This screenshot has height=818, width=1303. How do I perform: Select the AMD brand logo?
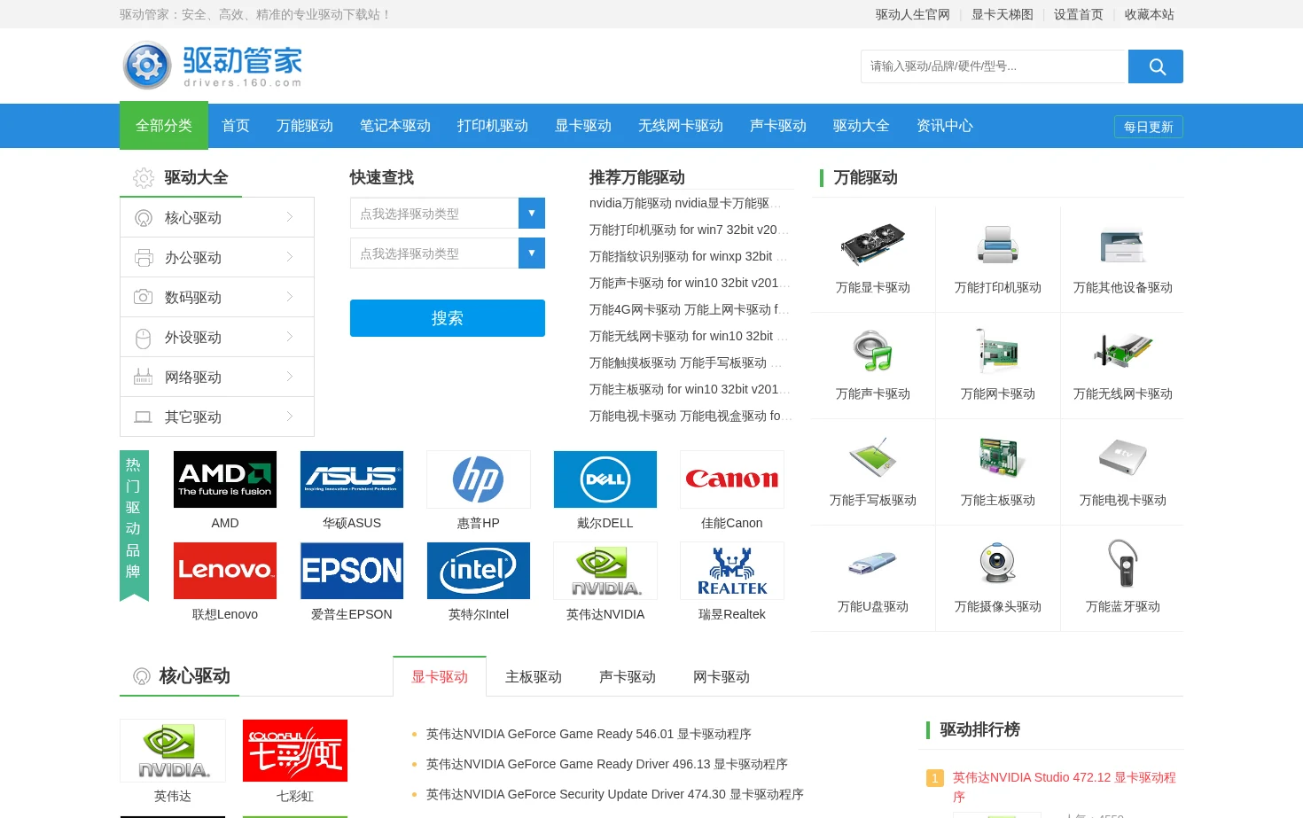pyautogui.click(x=225, y=479)
